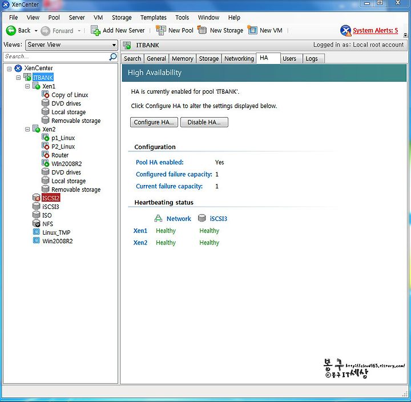Switch to the Search tab
The image size is (411, 402).
[132, 58]
